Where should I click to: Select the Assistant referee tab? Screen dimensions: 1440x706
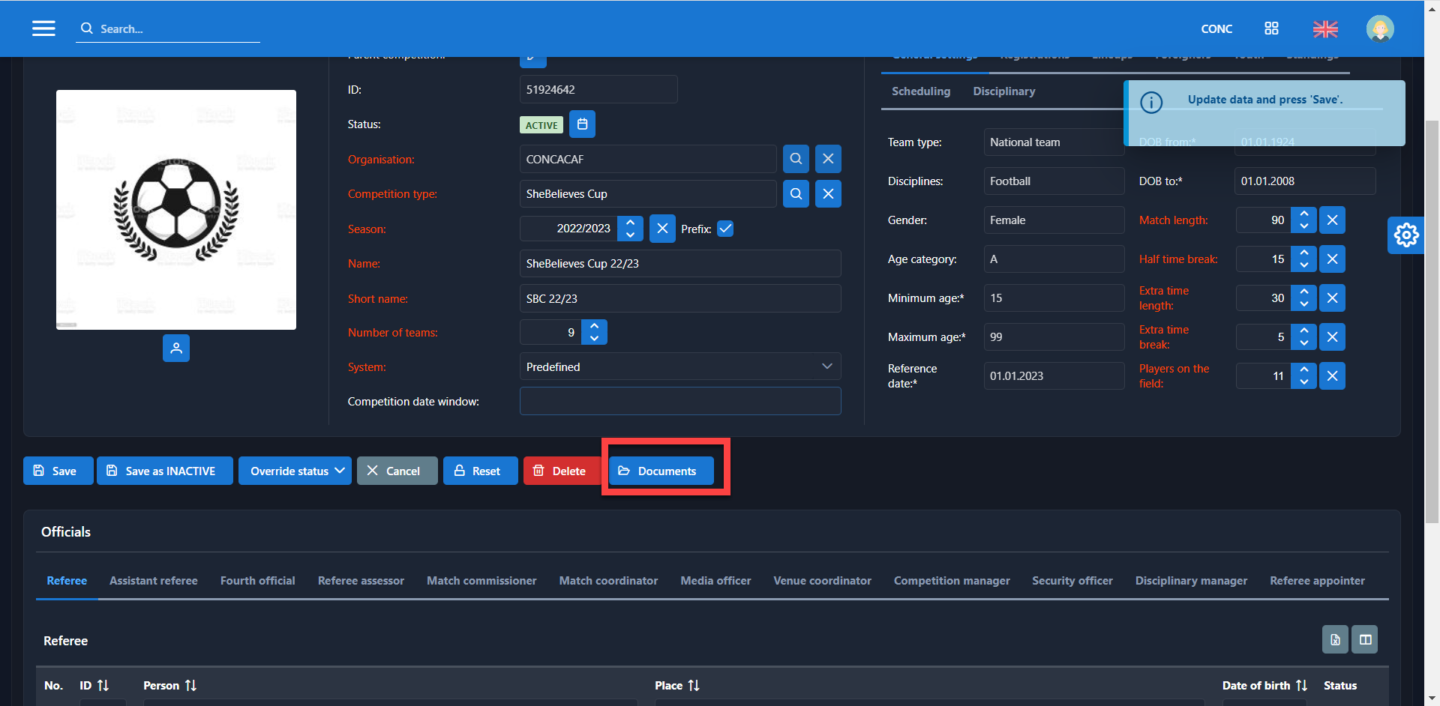click(x=154, y=581)
